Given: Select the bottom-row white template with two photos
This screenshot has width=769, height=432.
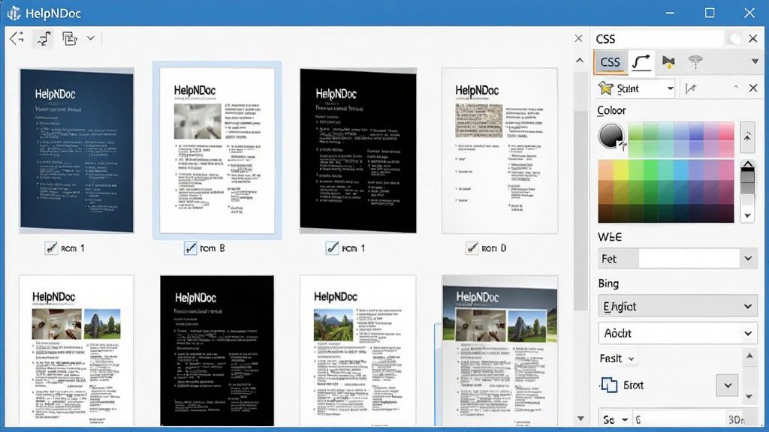Looking at the screenshot, I should click(77, 351).
